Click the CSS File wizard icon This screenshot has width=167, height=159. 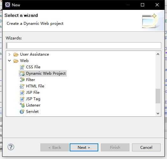pyautogui.click(x=22, y=67)
